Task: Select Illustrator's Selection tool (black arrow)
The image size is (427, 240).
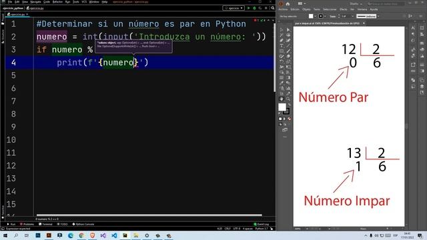Action: coord(282,29)
